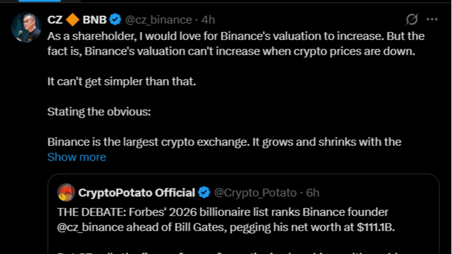The width and height of the screenshot is (452, 254).
Task: Open the post via 4h timestamp
Action: tap(208, 20)
